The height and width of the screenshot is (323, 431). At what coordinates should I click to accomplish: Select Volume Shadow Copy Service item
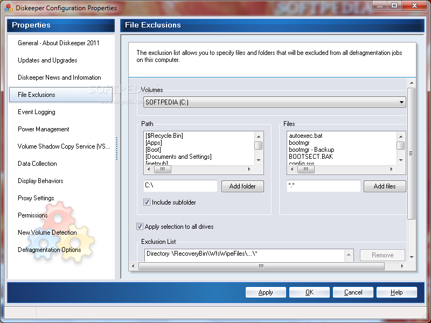click(64, 146)
